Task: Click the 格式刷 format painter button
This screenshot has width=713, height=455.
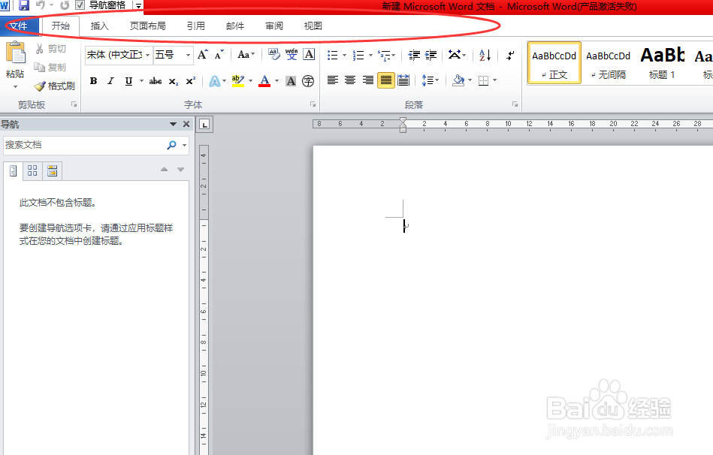Action: tap(55, 86)
